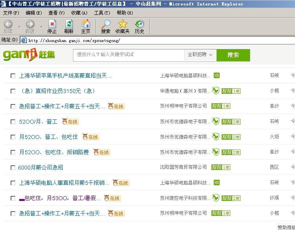Screen dimensions: 295x230
Task: Tick checkbox for 6000月薪公司急招
Action: pos(13,168)
